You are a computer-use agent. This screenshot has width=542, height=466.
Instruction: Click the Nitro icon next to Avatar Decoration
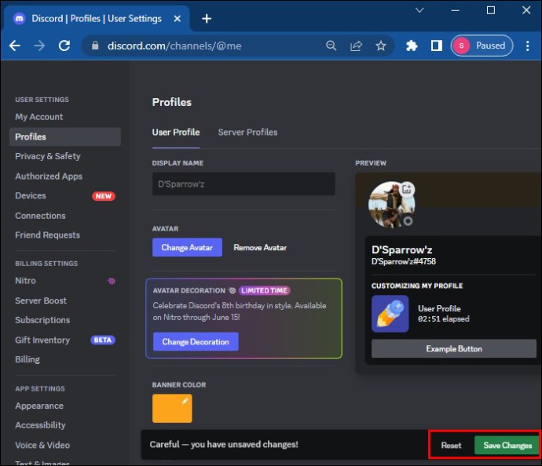(x=233, y=290)
